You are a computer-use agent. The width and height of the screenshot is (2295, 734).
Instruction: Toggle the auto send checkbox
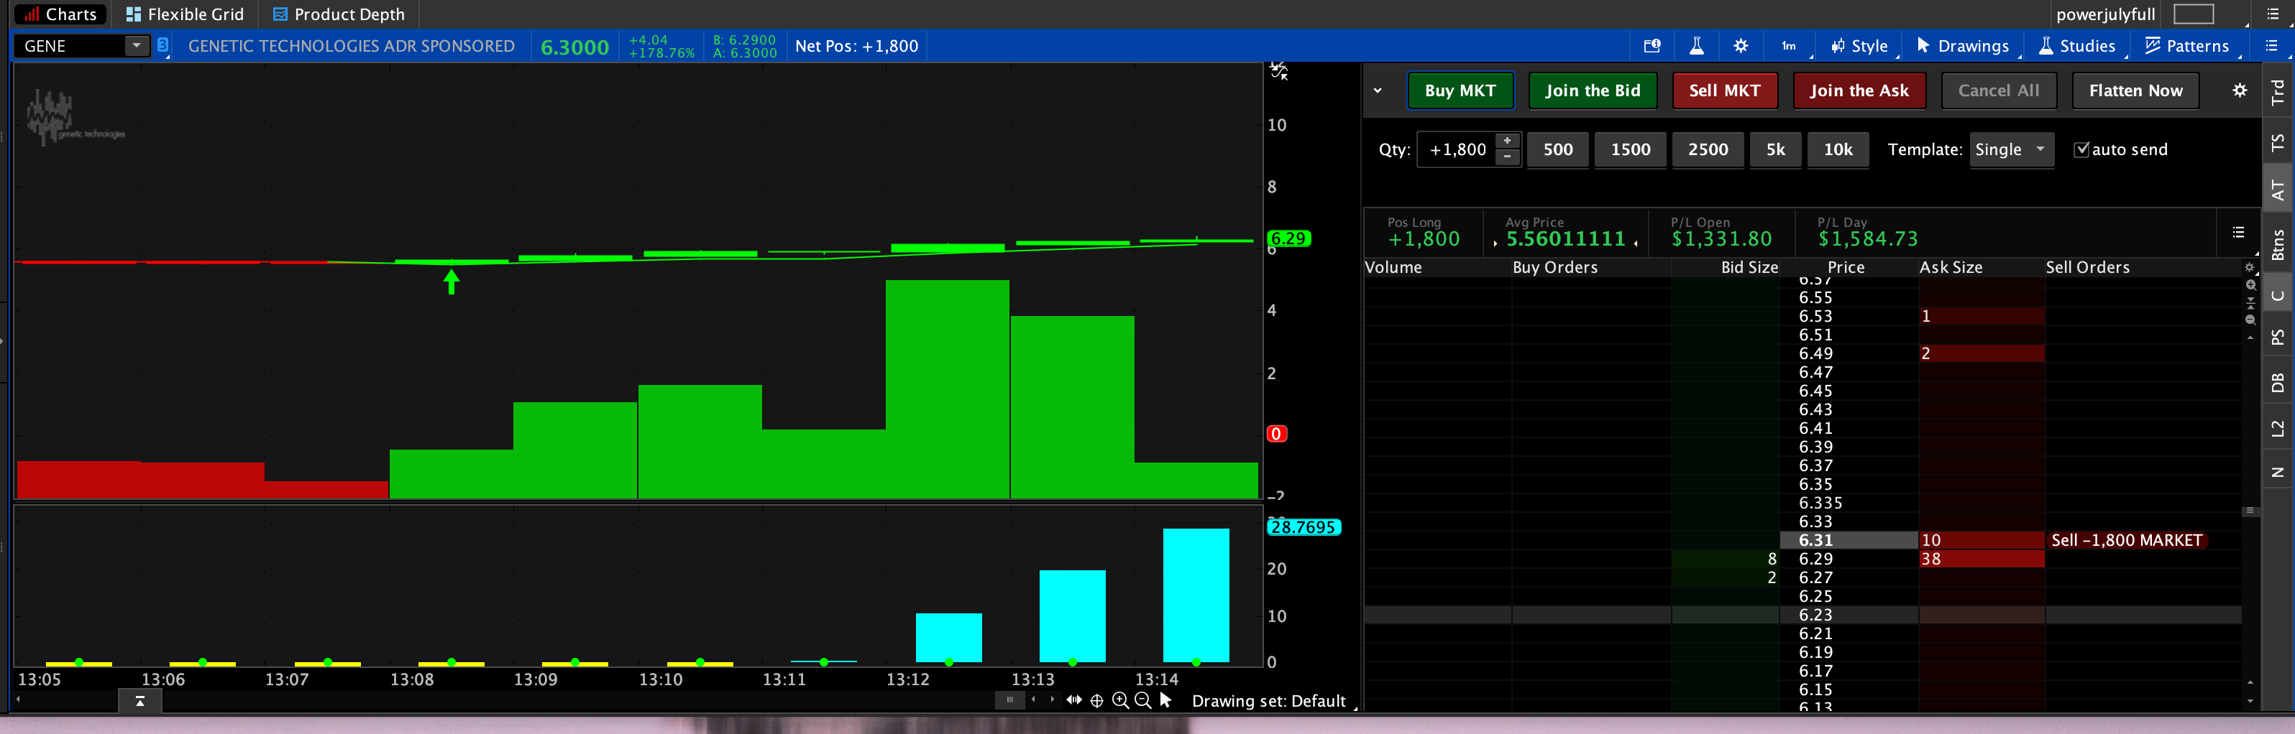coord(2081,149)
